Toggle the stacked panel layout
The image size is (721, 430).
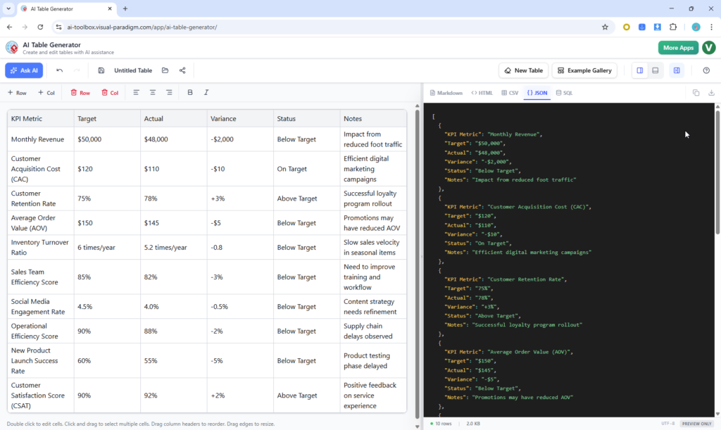coord(655,70)
